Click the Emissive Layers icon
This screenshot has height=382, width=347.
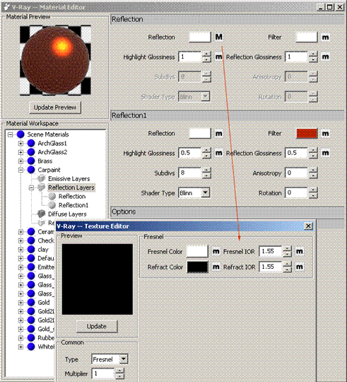pyautogui.click(x=42, y=178)
